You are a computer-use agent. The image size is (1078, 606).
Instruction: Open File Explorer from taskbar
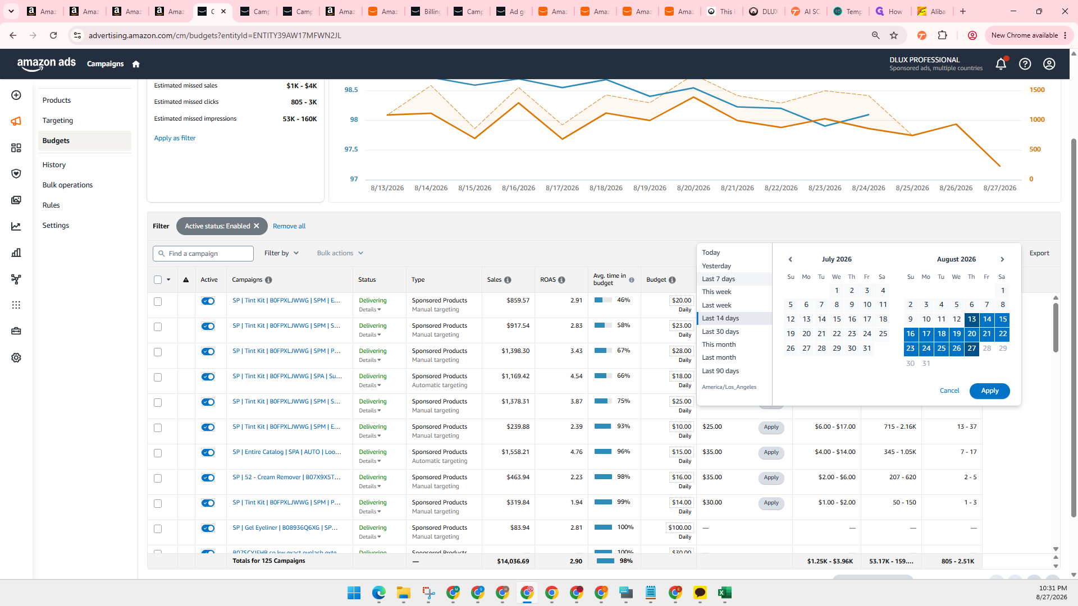[403, 593]
